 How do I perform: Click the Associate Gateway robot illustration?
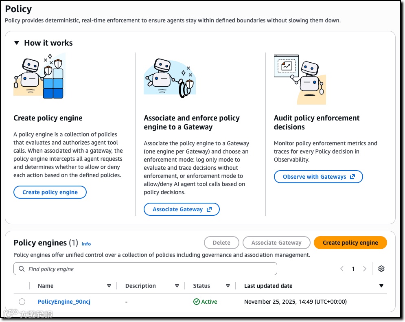click(169, 78)
